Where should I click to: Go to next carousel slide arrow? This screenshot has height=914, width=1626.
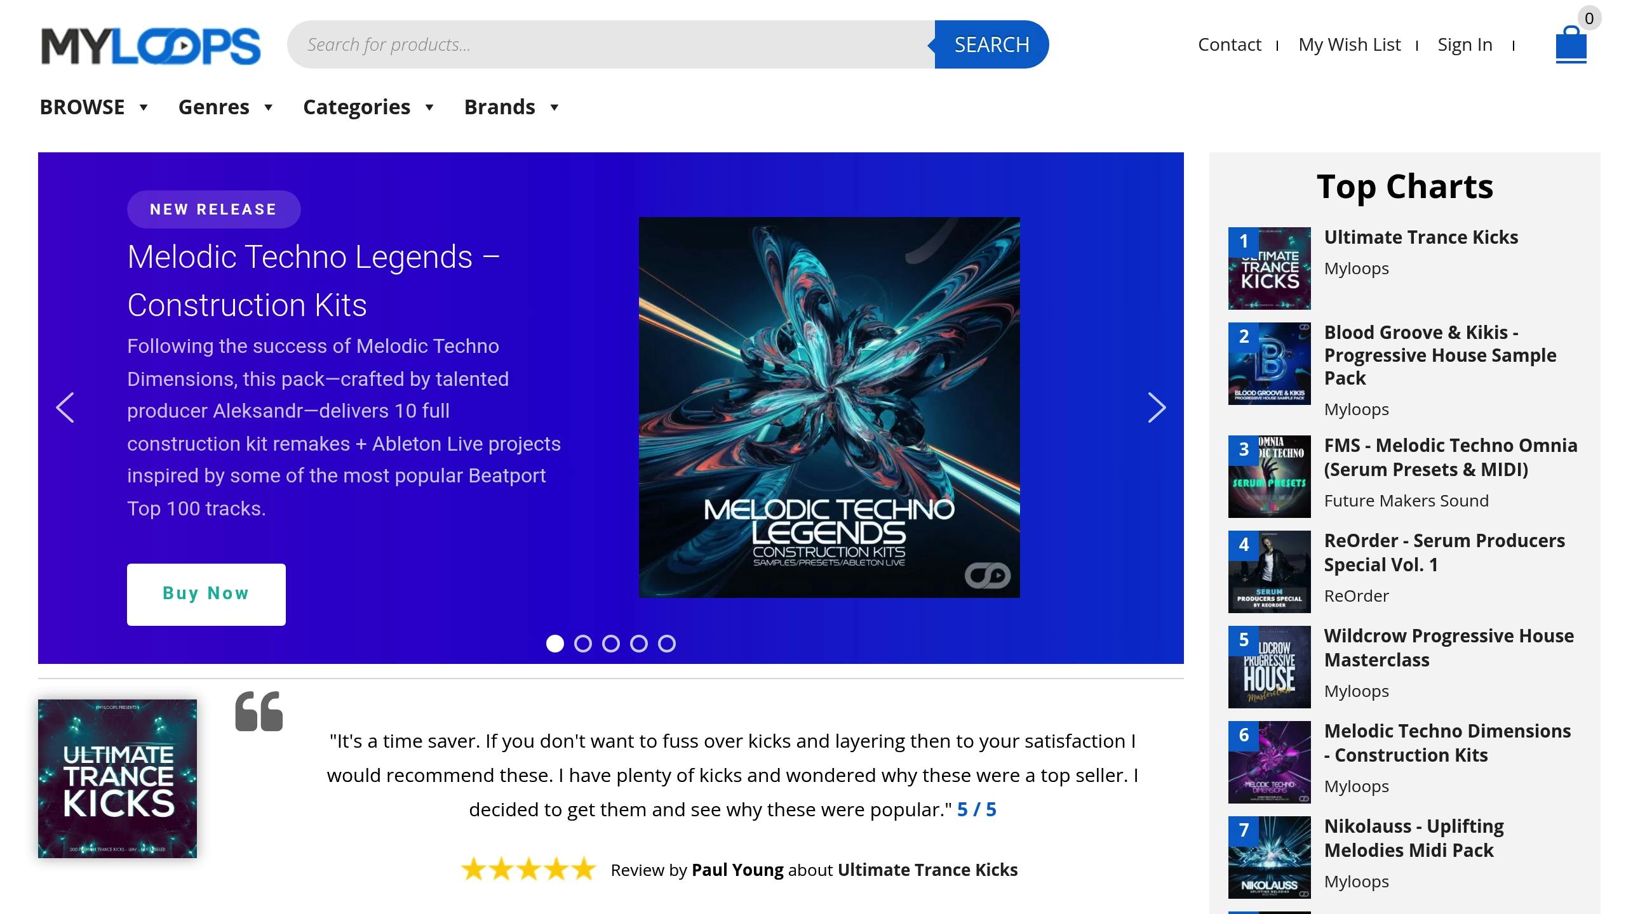click(x=1157, y=407)
